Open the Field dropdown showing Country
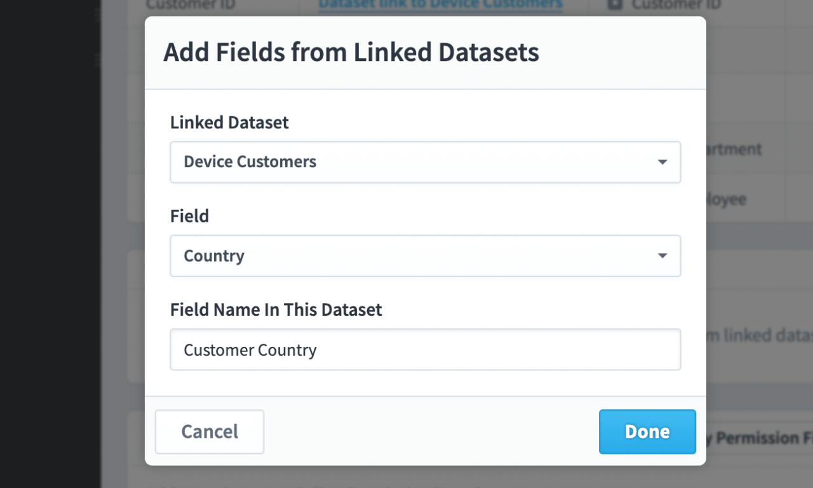 click(x=425, y=255)
